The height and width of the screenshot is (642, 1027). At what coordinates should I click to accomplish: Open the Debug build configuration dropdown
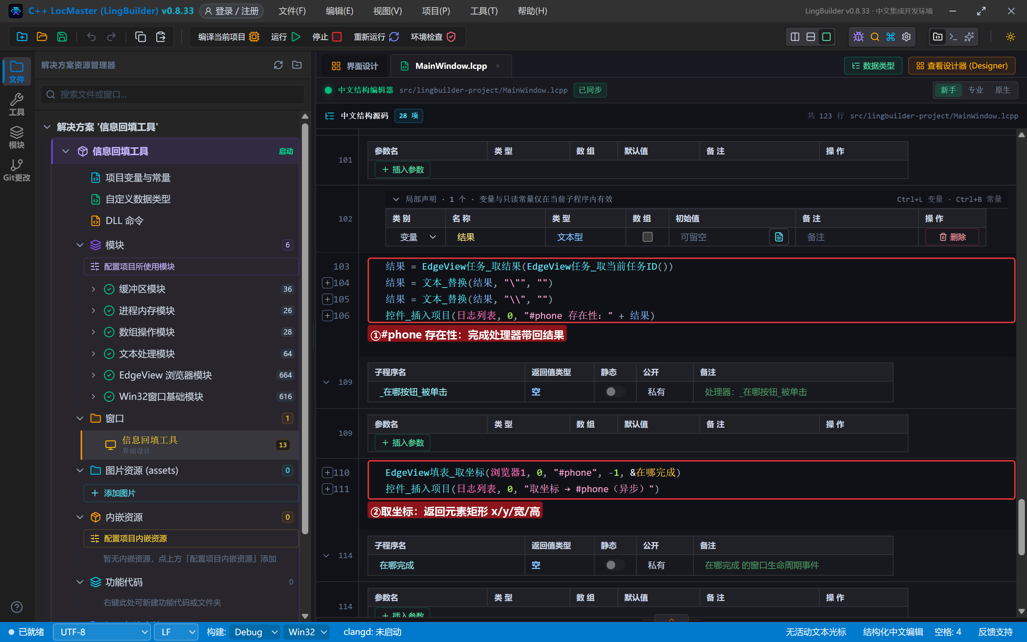pyautogui.click(x=255, y=632)
